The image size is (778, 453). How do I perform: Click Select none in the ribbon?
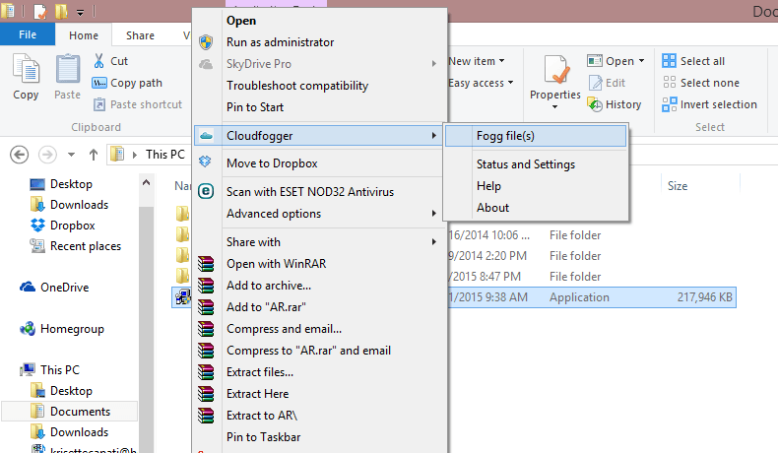tap(700, 83)
